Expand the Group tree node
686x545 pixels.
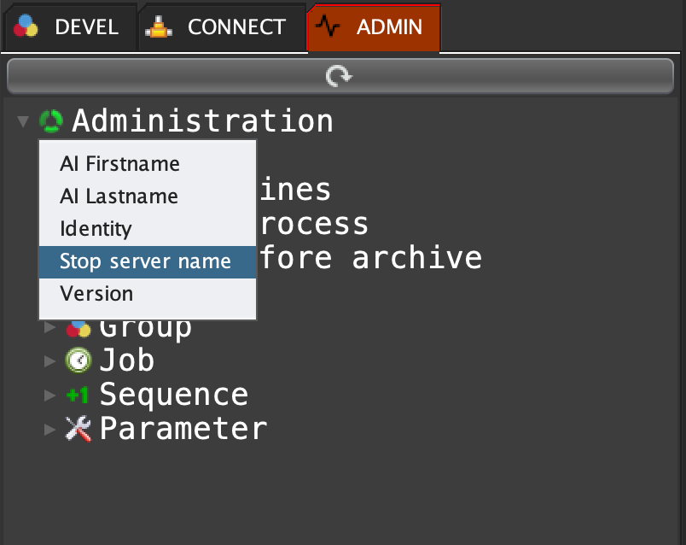point(49,327)
